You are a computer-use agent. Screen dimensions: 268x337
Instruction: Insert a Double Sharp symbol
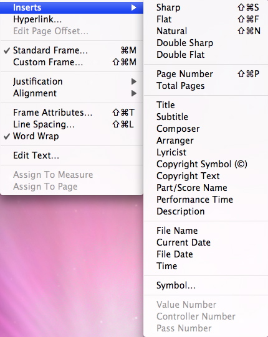click(206, 43)
